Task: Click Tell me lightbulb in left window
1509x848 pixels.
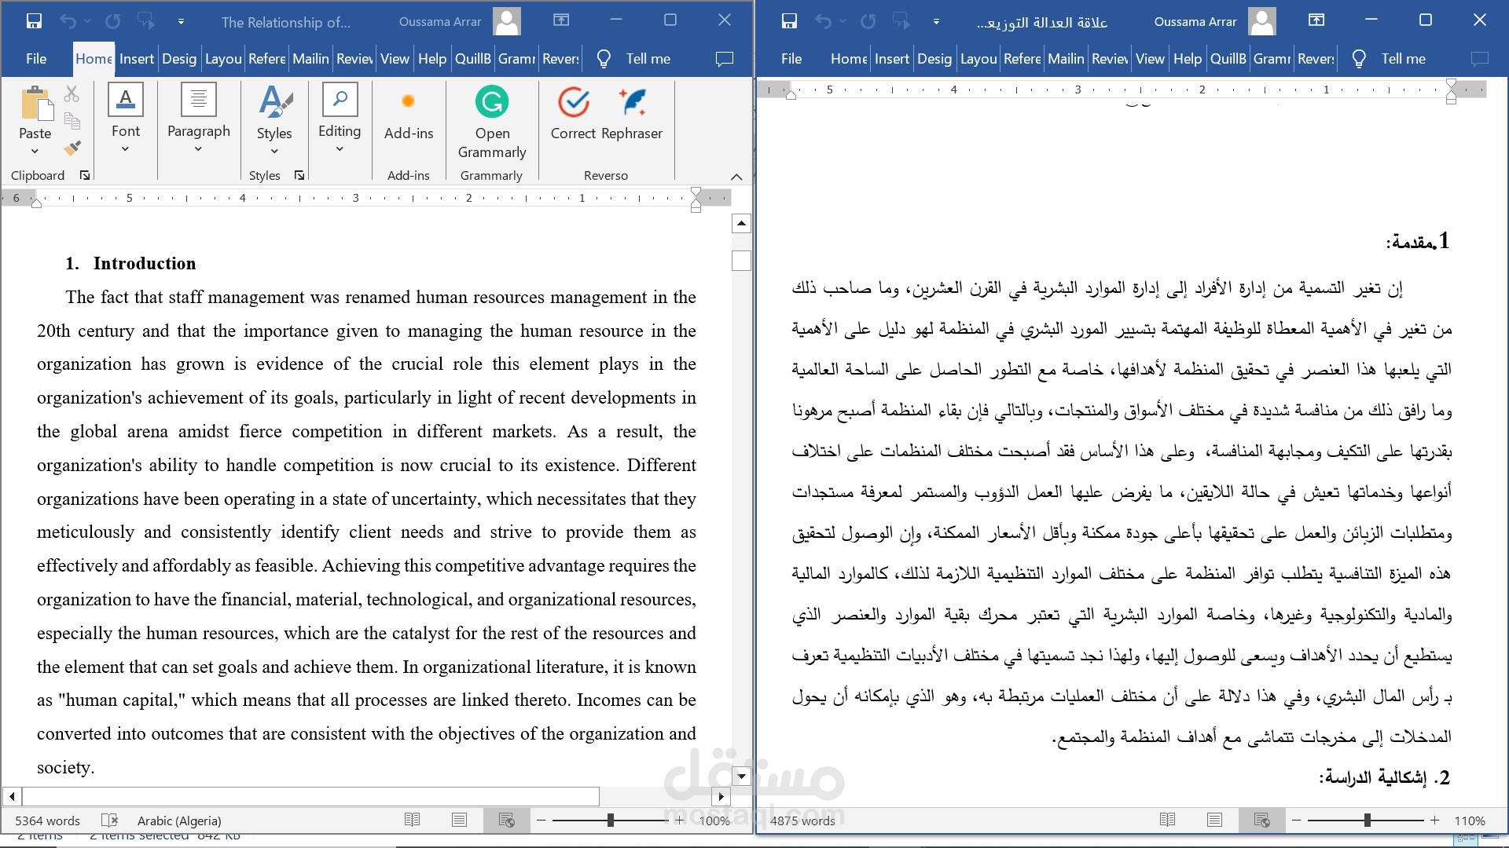Action: [604, 59]
